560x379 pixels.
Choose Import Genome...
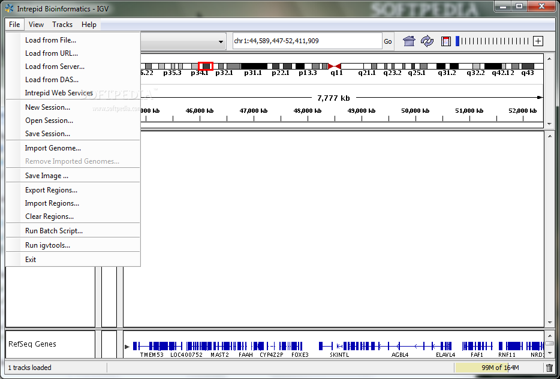click(73, 148)
